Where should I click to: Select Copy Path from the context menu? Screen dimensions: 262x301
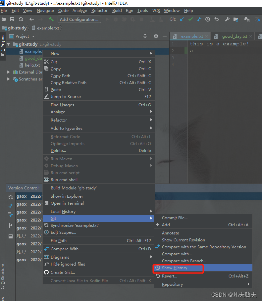click(x=99, y=75)
